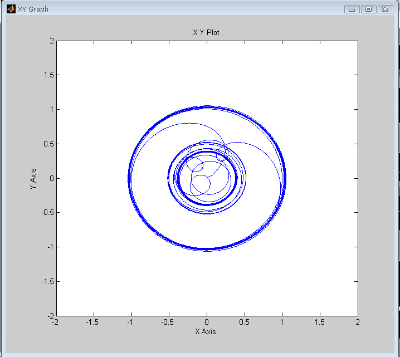Click the "X Axis" label
This screenshot has width=400, height=357.
(x=206, y=331)
